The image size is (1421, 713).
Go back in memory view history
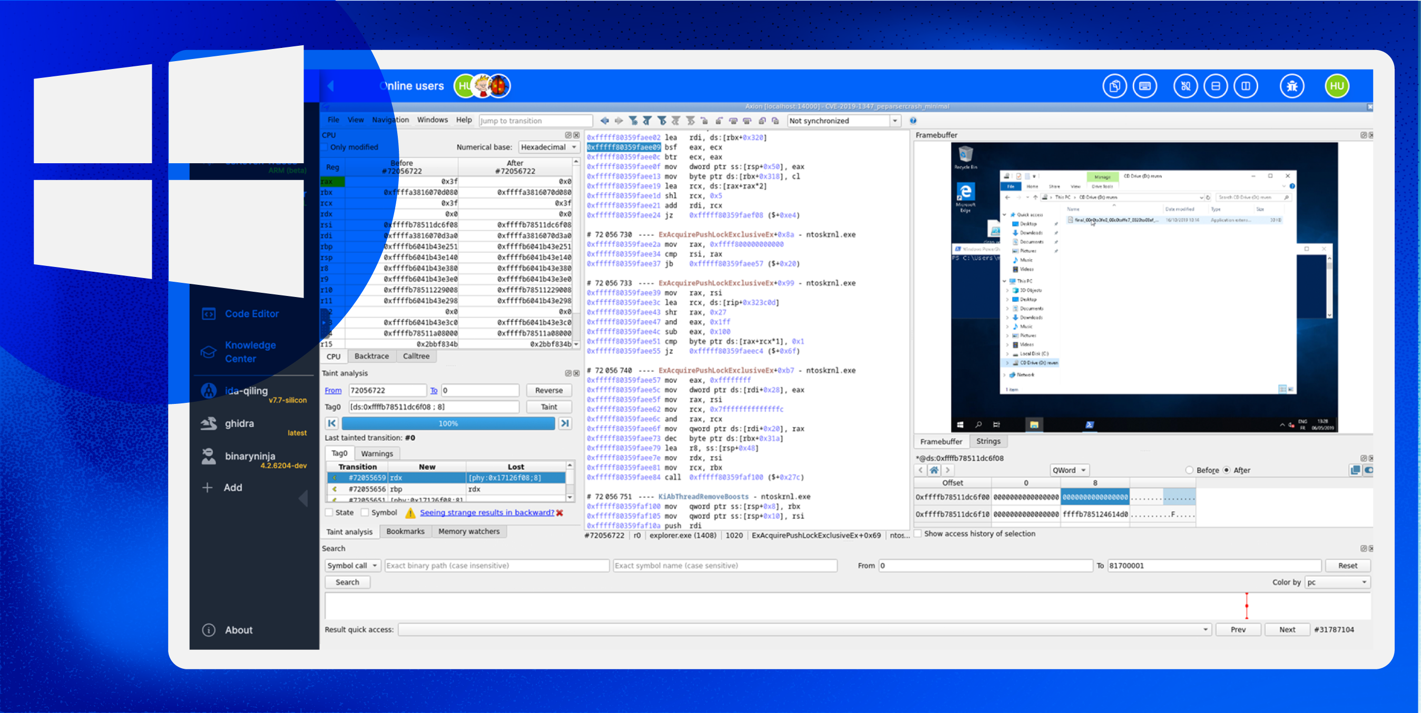pos(920,470)
